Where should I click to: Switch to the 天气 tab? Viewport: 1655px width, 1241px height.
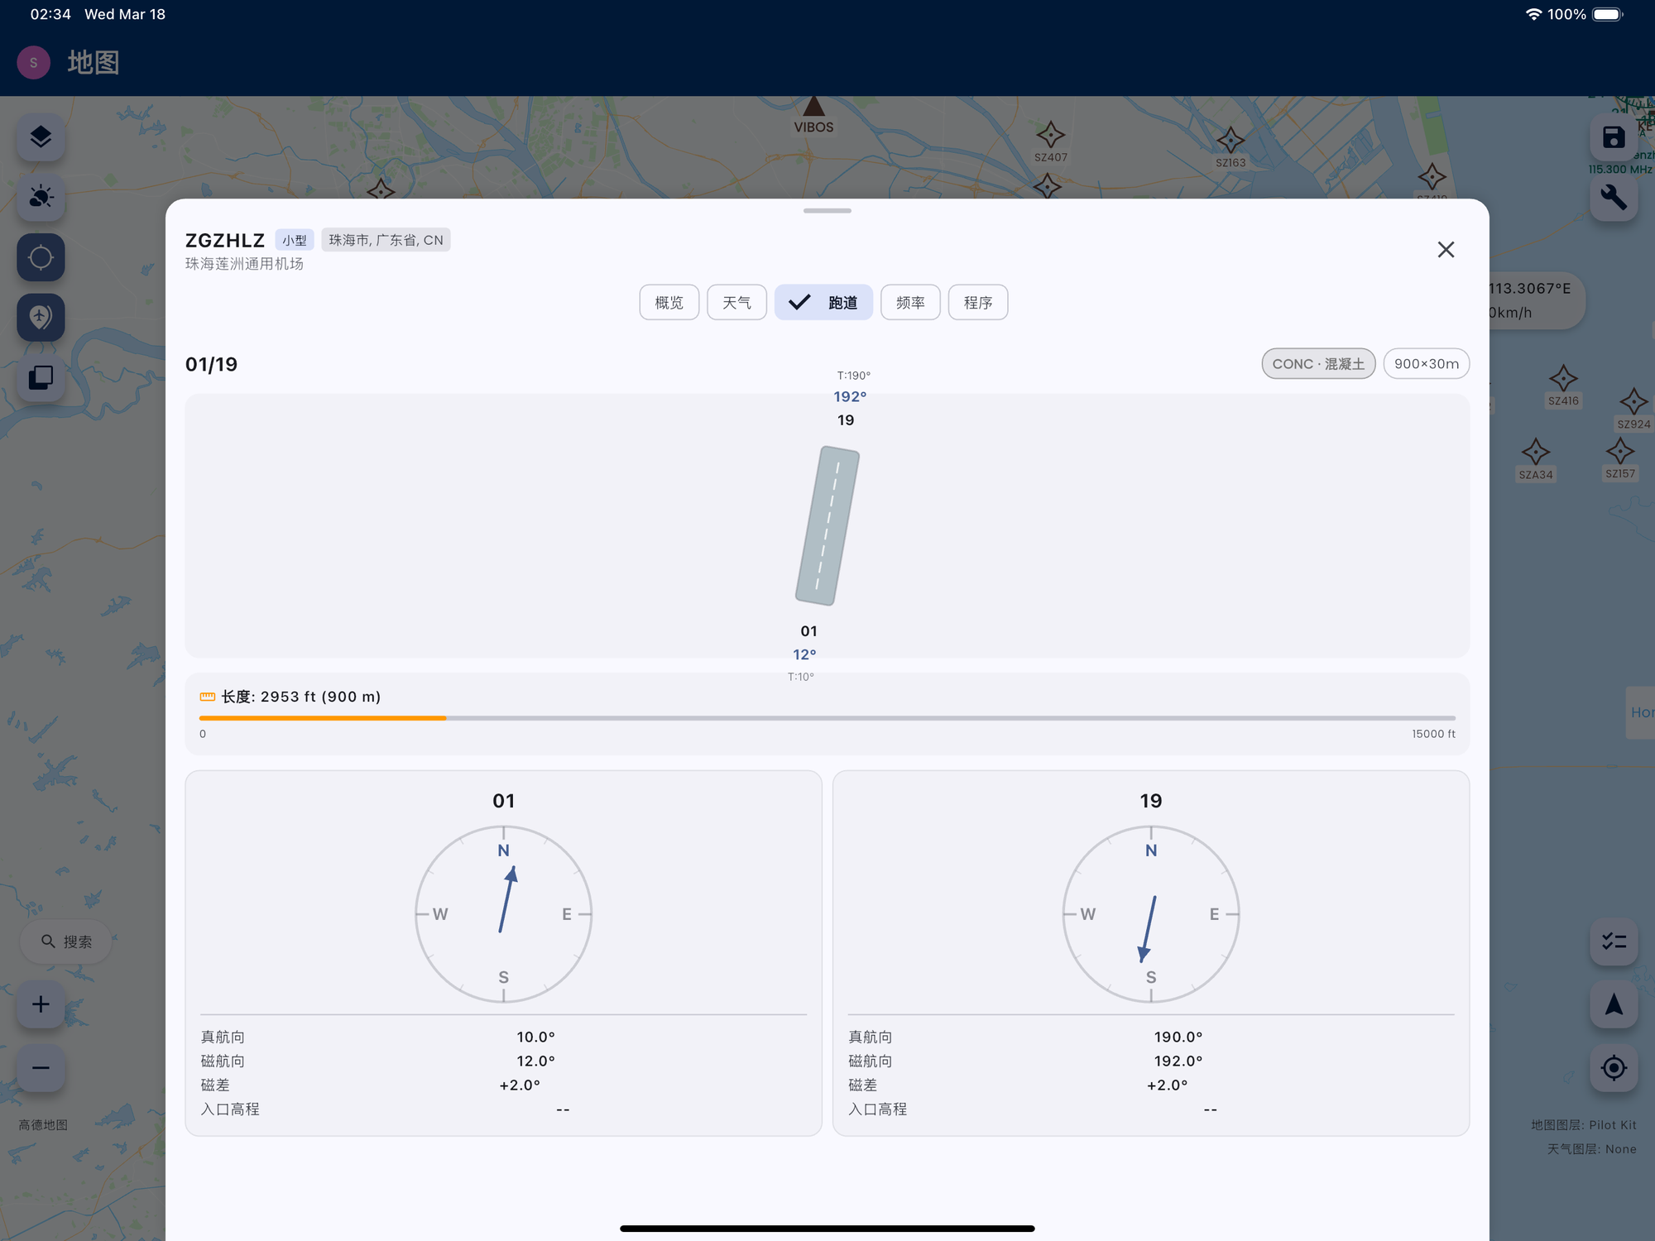point(736,303)
